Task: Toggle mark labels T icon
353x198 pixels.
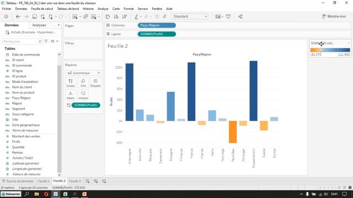Action: (157, 16)
